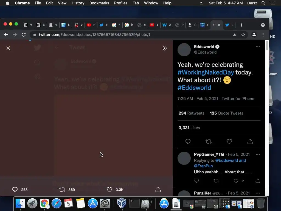Open PvpGamer_YTG's avatar
Image resolution: width=281 pixels, height=211 pixels.
pos(184,158)
